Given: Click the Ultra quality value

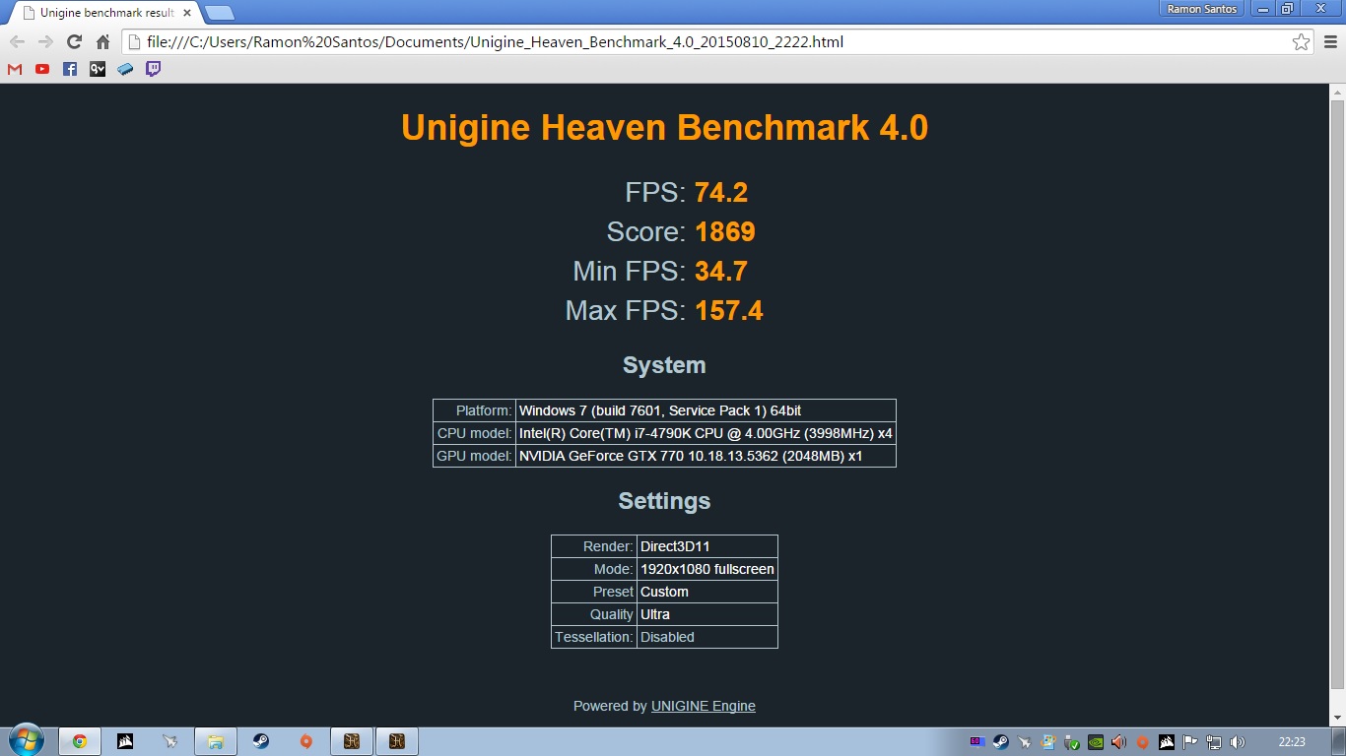Looking at the screenshot, I should click(707, 614).
